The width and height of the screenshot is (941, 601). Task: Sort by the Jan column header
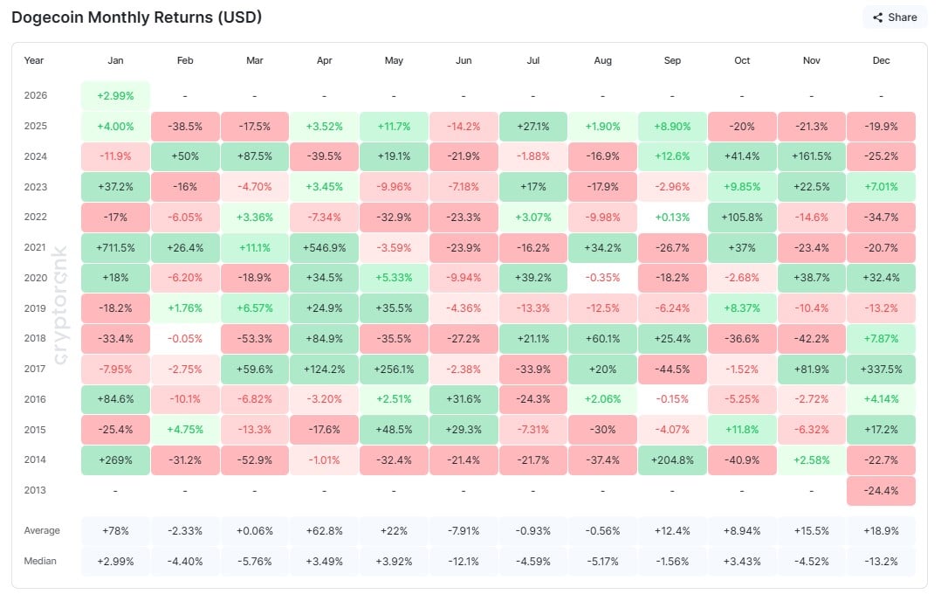[115, 60]
